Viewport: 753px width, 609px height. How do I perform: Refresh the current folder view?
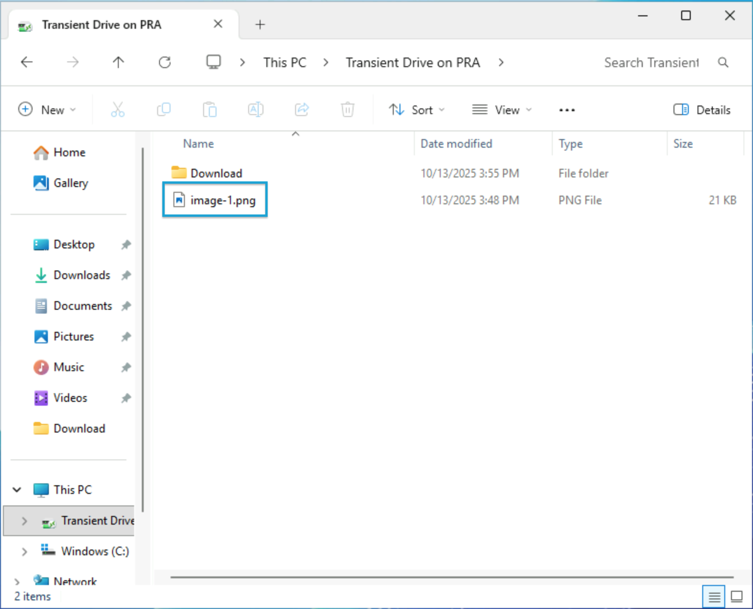[165, 62]
